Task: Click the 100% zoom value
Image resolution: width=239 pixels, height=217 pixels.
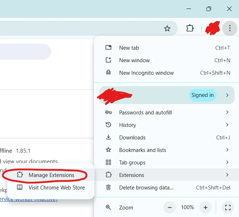Action: coord(187,207)
